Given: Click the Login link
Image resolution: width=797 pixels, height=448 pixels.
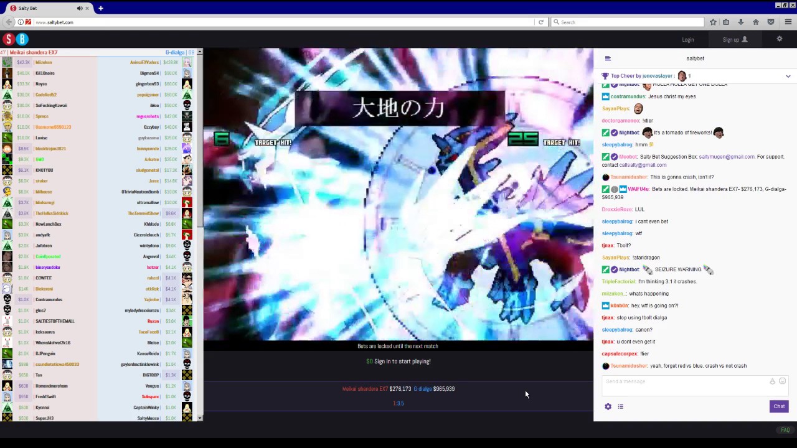Looking at the screenshot, I should 687,40.
